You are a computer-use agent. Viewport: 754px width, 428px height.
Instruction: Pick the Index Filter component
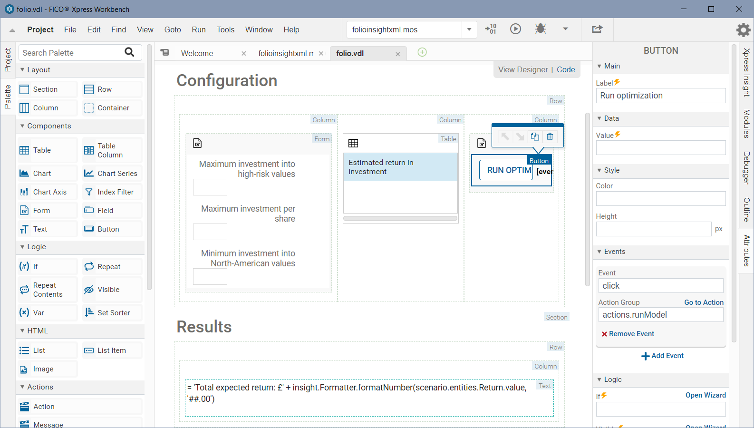coord(112,192)
